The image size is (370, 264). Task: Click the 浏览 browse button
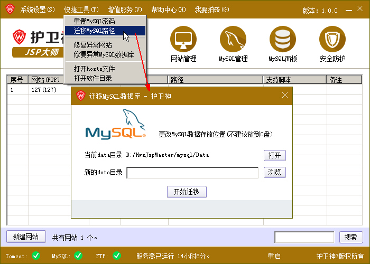coord(275,172)
